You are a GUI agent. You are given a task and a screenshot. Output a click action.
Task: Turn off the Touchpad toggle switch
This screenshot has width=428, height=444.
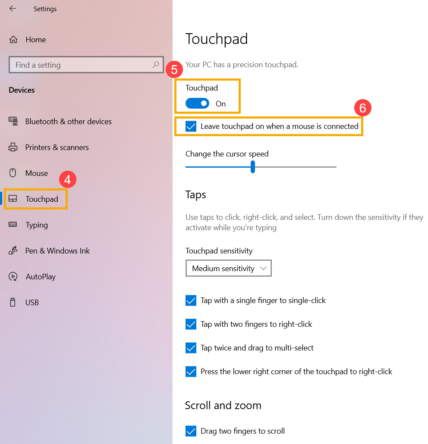tap(197, 104)
